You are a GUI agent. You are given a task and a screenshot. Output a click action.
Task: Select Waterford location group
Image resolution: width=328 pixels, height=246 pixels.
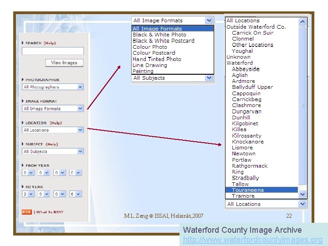[261, 63]
